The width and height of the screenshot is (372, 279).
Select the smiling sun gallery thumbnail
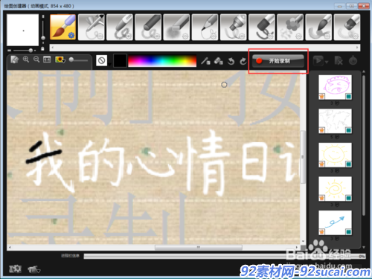click(335, 155)
